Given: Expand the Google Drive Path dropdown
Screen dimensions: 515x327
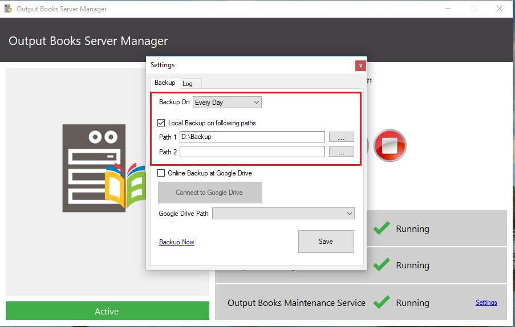Looking at the screenshot, I should (283, 214).
